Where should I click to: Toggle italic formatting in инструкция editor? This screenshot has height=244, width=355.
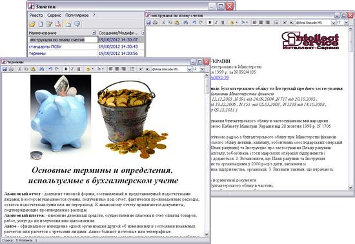(216, 23)
